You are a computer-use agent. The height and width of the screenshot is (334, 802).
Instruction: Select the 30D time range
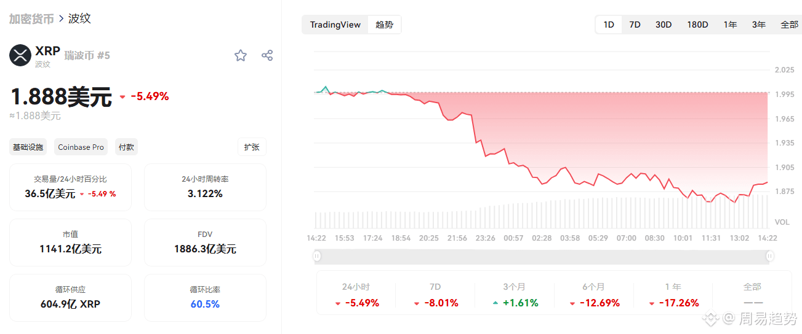tap(664, 25)
